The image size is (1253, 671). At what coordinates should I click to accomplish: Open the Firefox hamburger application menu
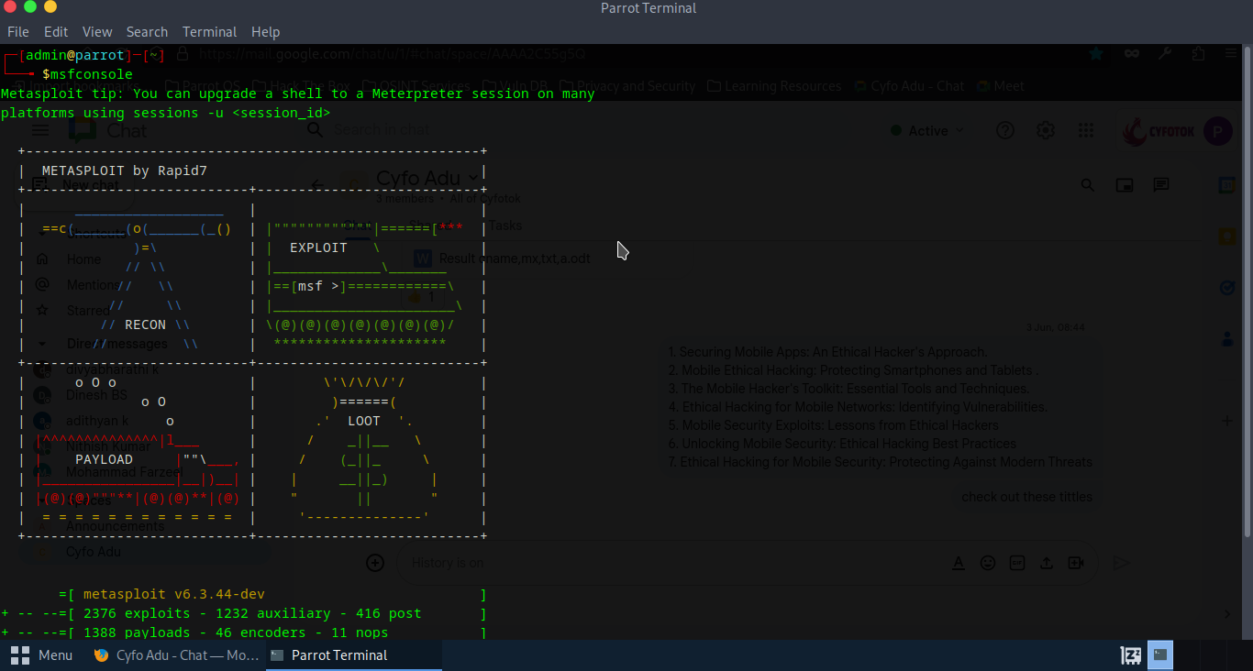point(1231,54)
